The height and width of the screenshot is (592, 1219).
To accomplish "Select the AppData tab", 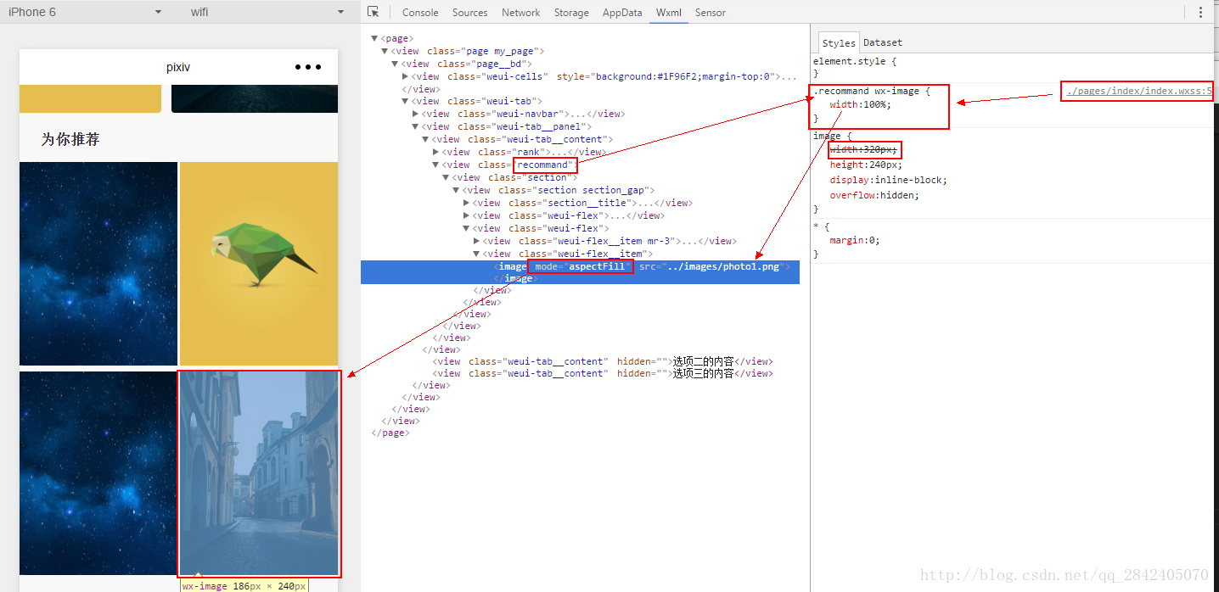I will pyautogui.click(x=622, y=13).
